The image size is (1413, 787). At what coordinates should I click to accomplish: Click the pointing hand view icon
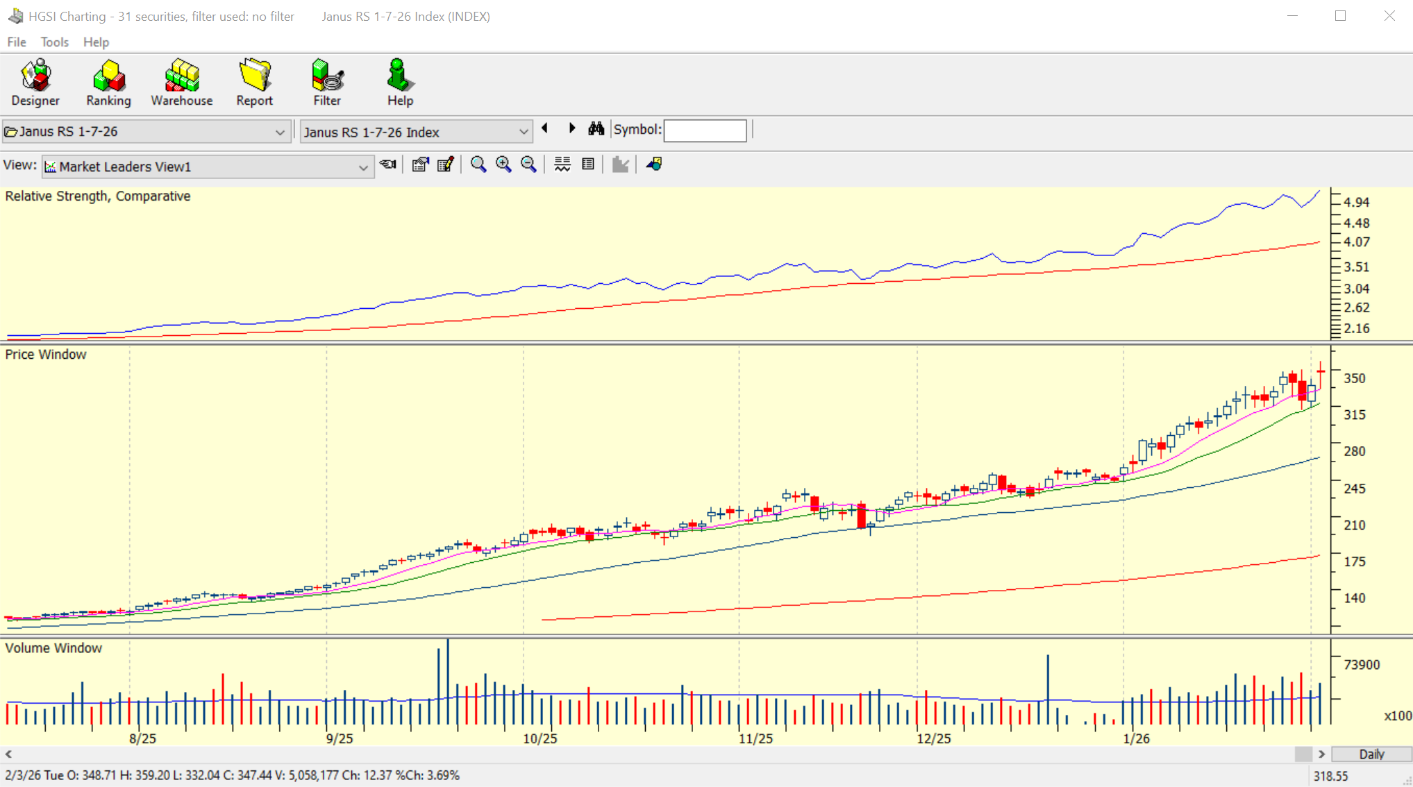(388, 164)
